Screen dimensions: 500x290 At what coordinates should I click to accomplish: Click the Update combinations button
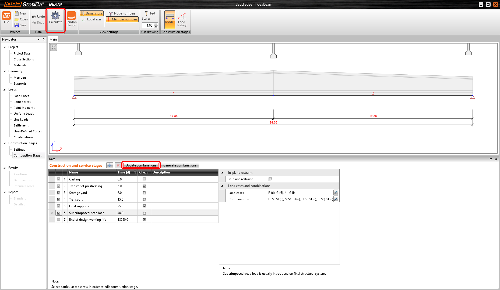(141, 165)
